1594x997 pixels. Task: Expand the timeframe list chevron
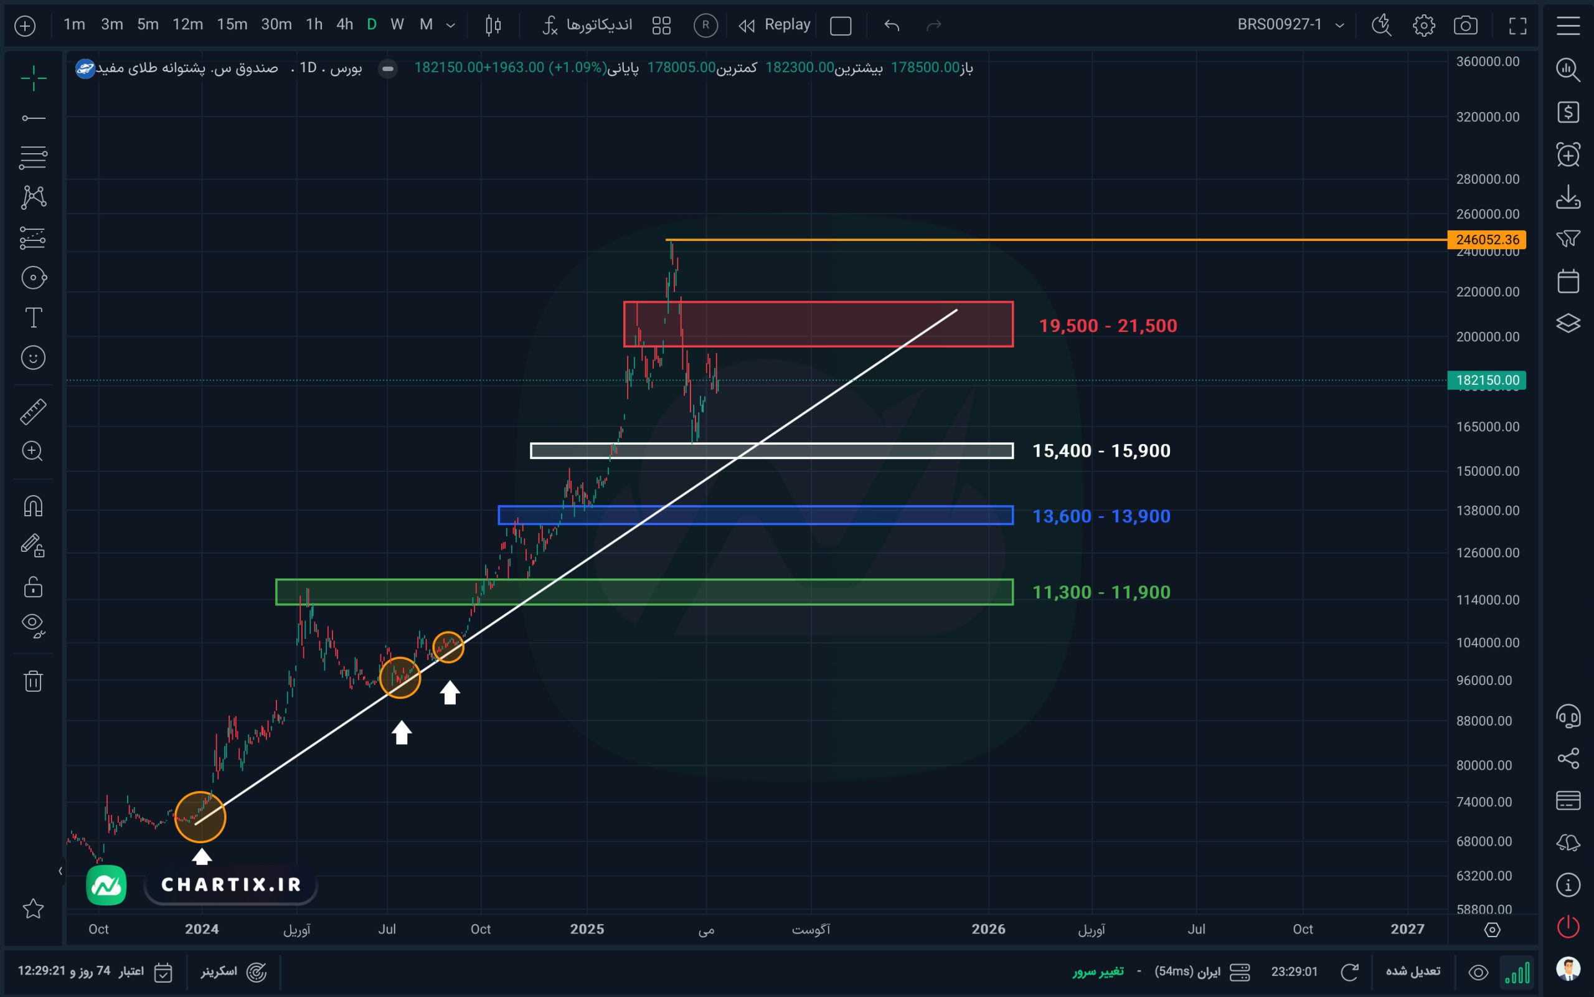tap(451, 26)
